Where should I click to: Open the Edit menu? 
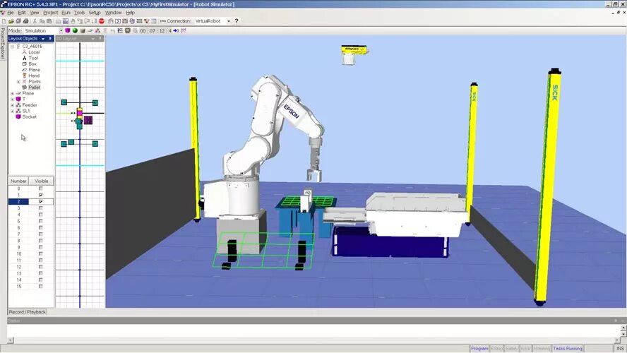tap(22, 13)
